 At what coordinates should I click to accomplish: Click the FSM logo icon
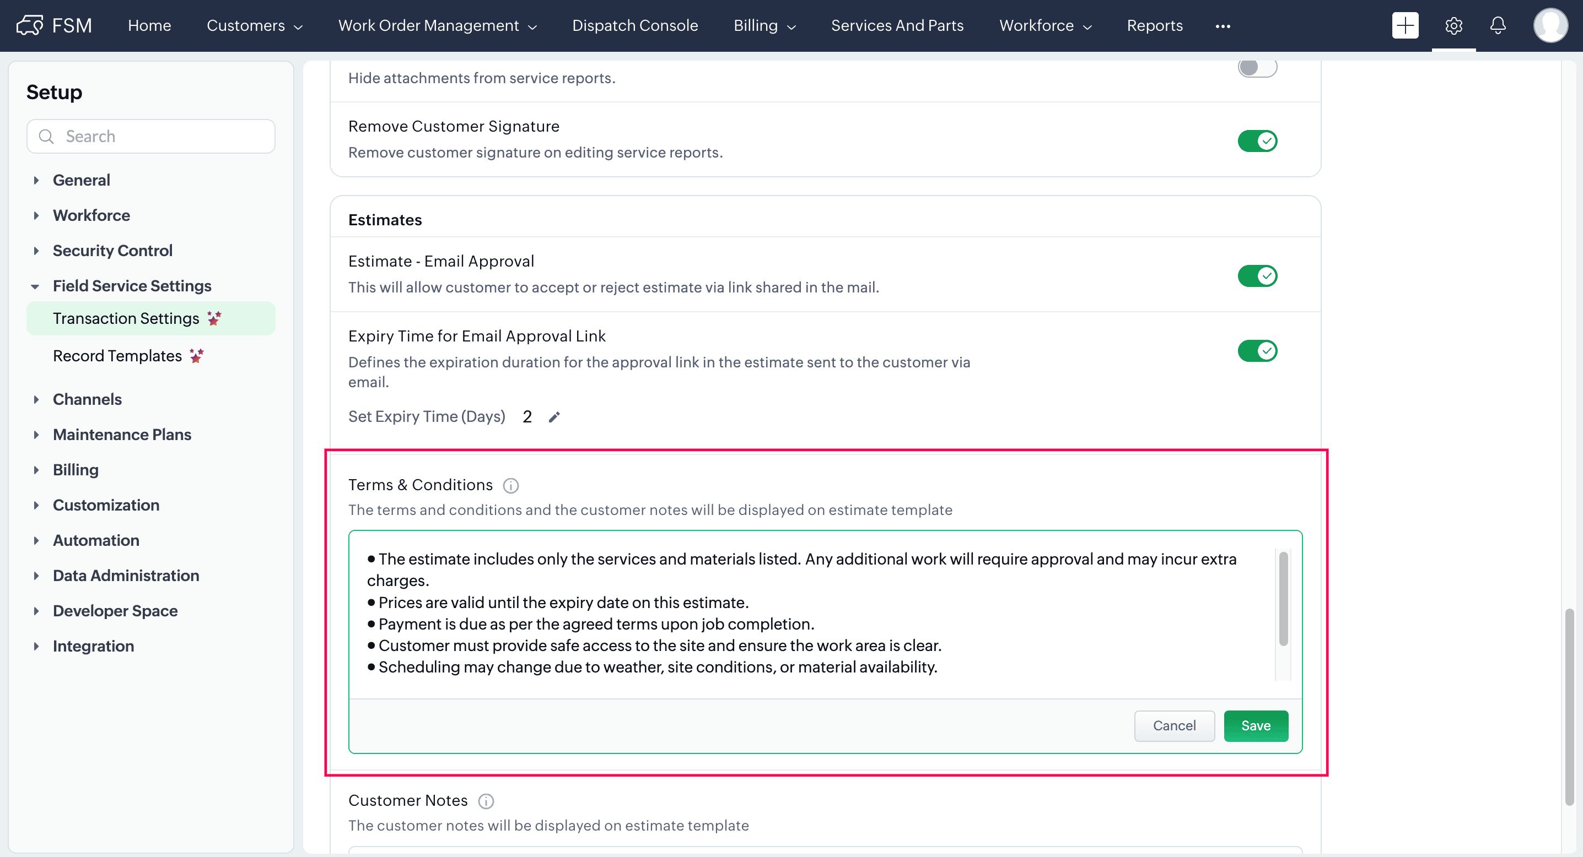pyautogui.click(x=30, y=25)
